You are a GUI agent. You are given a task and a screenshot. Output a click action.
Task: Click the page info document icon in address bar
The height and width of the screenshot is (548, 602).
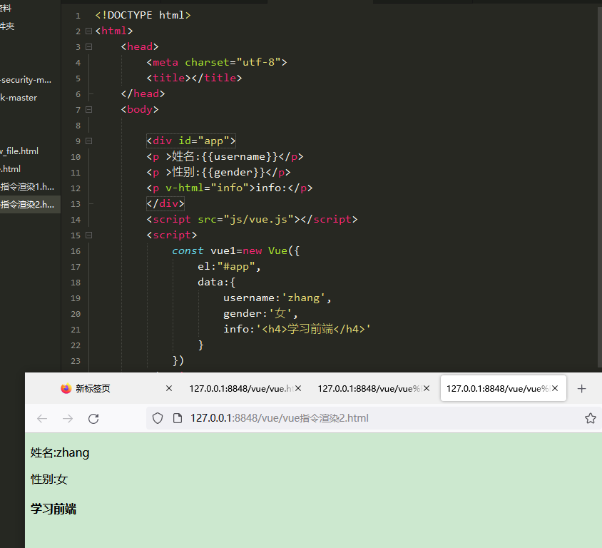point(178,418)
